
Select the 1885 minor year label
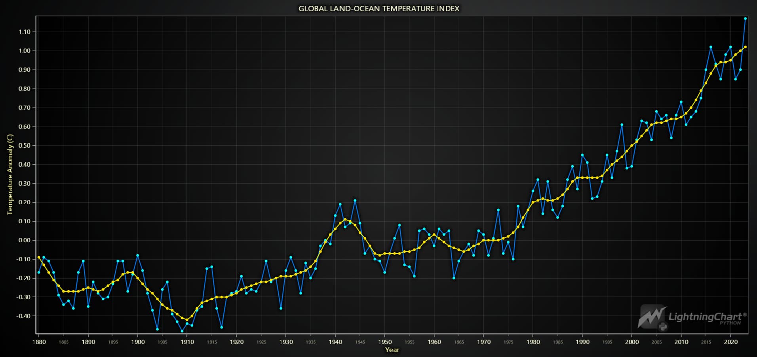[x=63, y=342]
